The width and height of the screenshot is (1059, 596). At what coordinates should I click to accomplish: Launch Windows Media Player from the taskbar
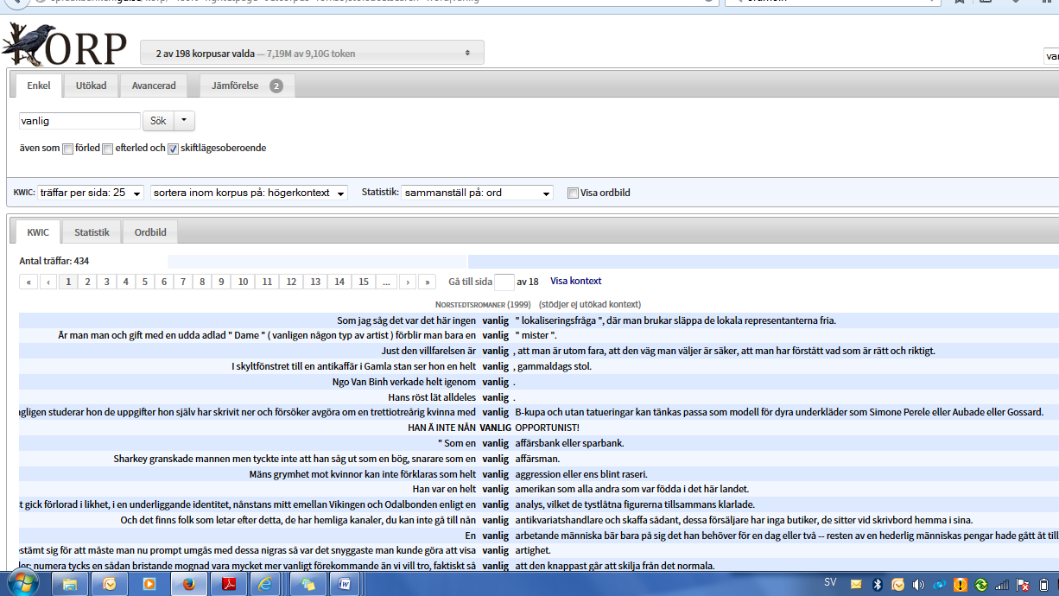click(150, 584)
